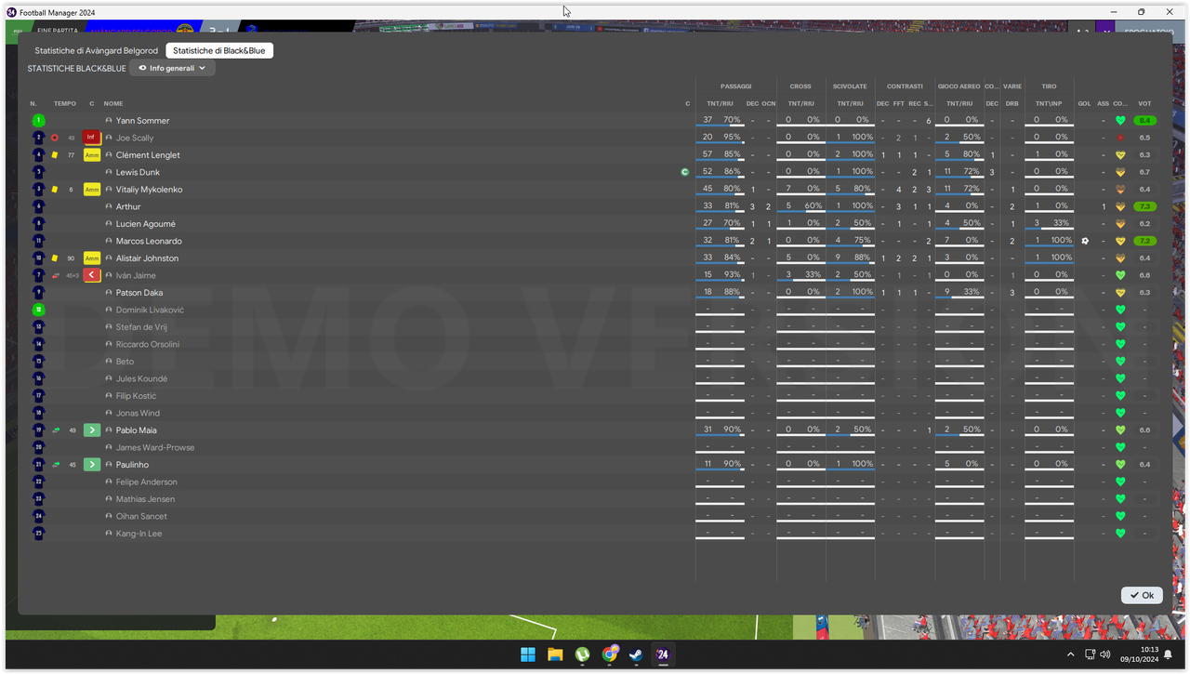Screen dimensions: 1190x674
Task: Click the red injured condition icon for Joe Scally
Action: click(x=1120, y=138)
